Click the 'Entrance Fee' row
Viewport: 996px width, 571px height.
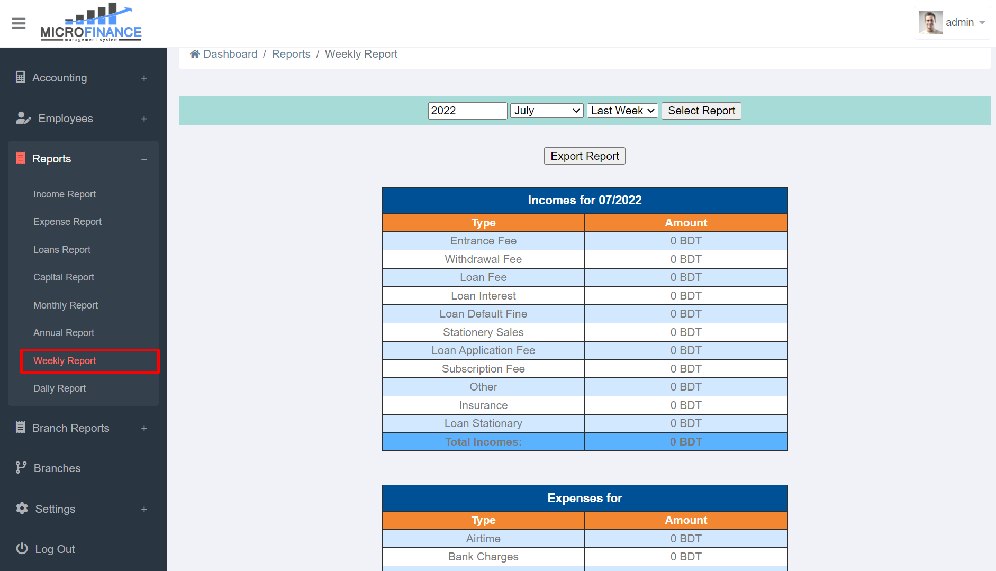click(584, 241)
